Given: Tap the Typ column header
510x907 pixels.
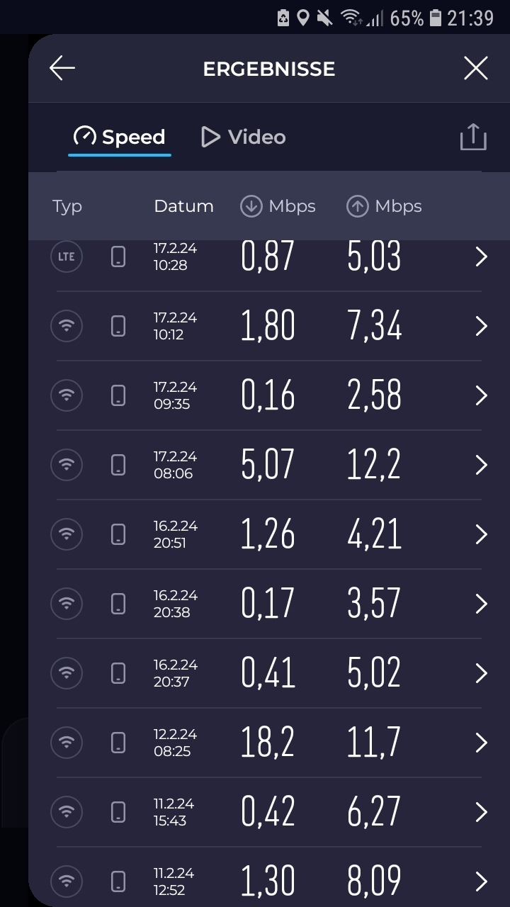Looking at the screenshot, I should (x=67, y=206).
